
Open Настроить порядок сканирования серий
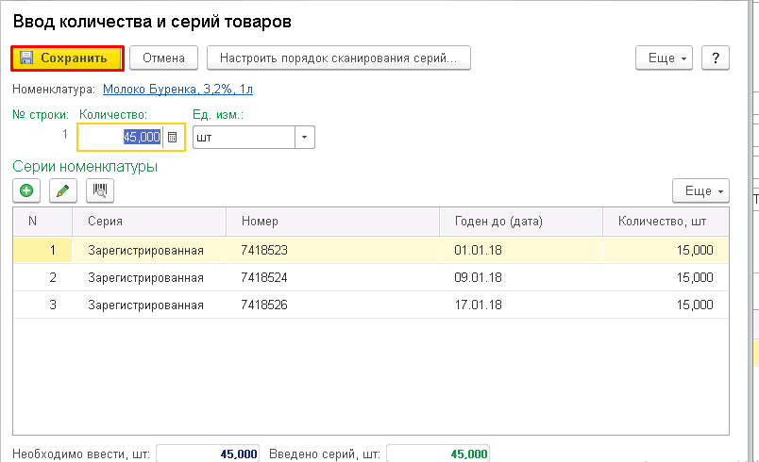click(338, 58)
